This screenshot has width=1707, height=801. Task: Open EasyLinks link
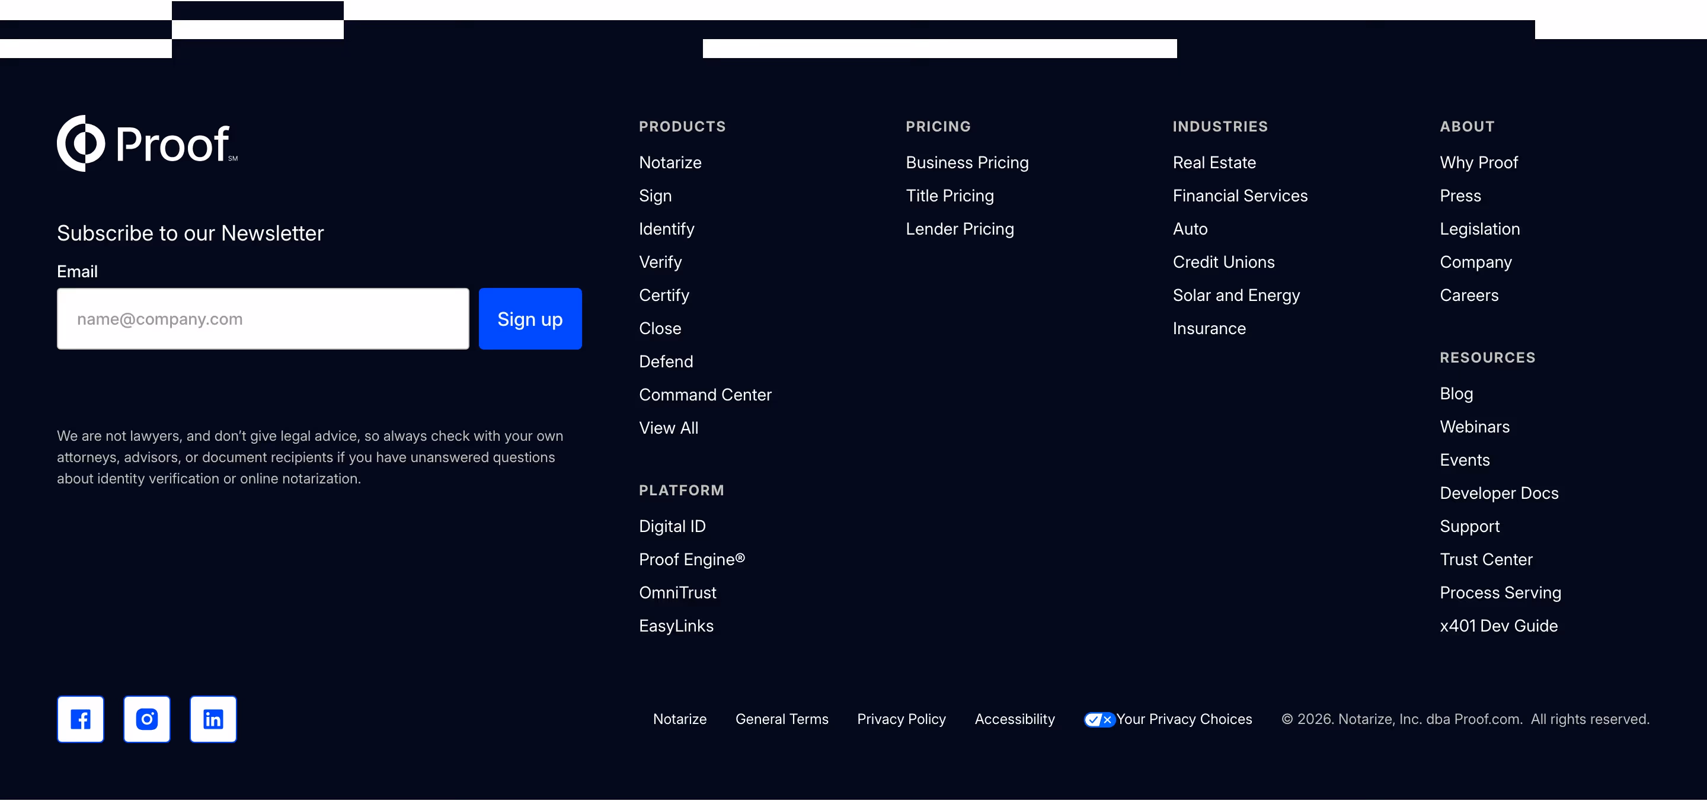point(676,626)
